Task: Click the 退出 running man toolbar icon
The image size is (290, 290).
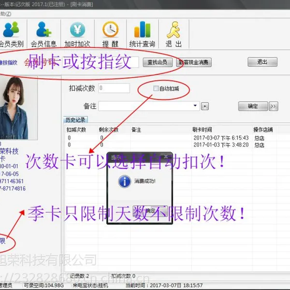Action: click(174, 34)
